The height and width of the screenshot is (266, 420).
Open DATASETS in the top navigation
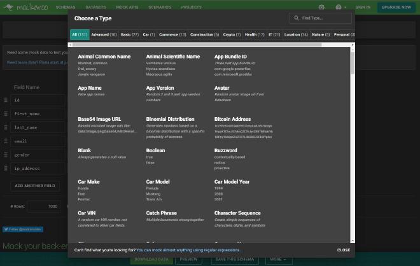(x=95, y=7)
